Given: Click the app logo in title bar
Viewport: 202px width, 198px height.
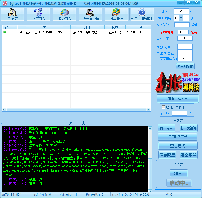Looking at the screenshot, I should (5, 3).
